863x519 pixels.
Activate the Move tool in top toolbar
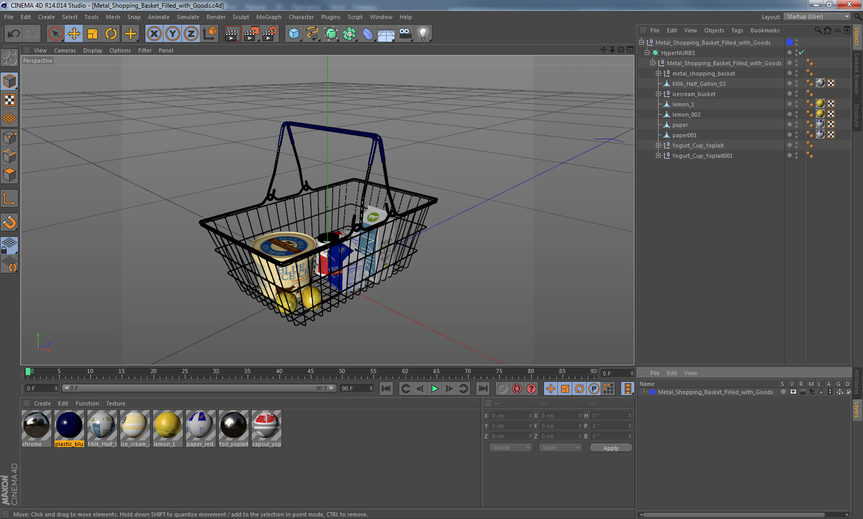pos(74,34)
